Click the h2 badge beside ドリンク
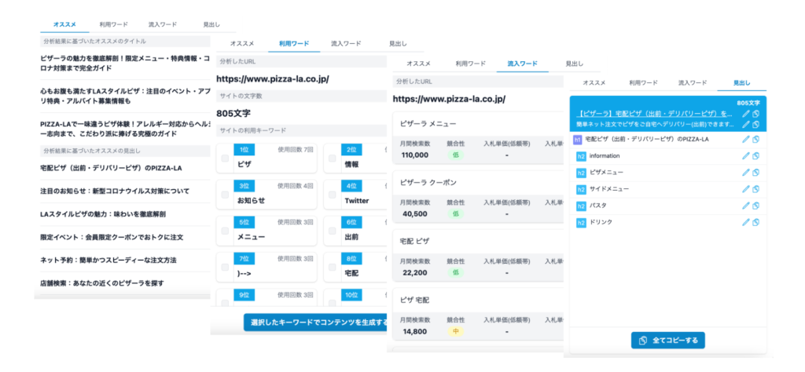The height and width of the screenshot is (372, 805). (581, 223)
